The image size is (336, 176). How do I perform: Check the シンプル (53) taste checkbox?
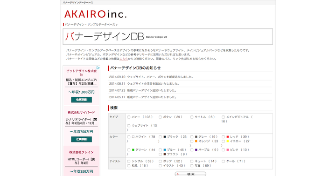pyautogui.click(x=129, y=161)
